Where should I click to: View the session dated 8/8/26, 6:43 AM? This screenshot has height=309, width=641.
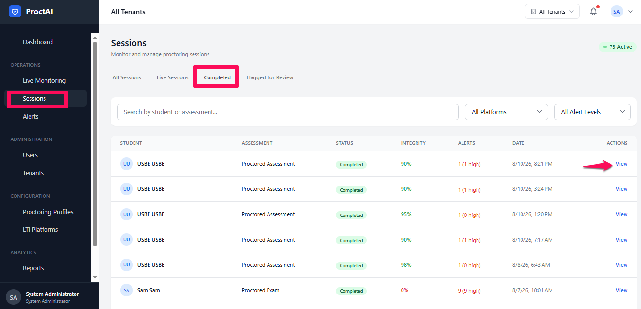(622, 265)
